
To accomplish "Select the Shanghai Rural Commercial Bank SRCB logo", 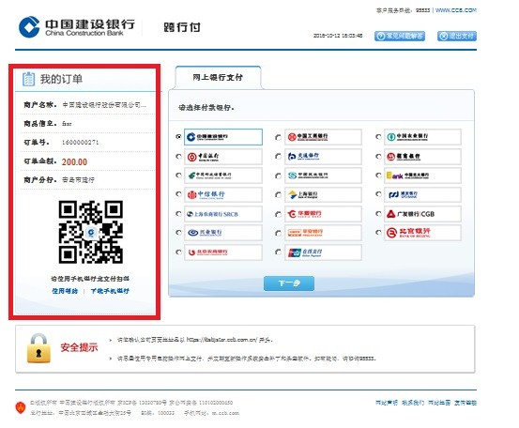I will [x=223, y=214].
